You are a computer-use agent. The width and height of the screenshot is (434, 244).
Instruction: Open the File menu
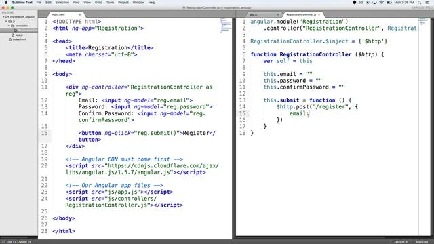(x=39, y=3)
